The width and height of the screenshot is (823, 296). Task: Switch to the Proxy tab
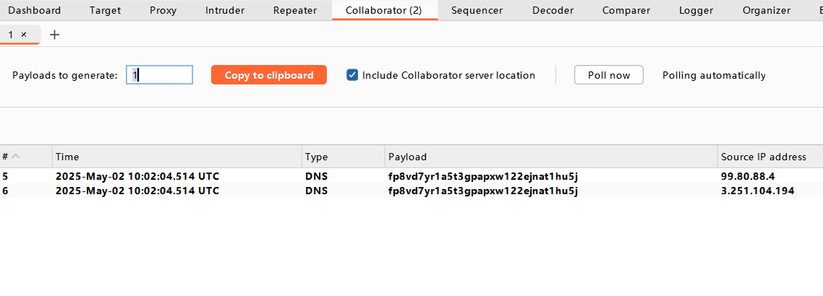click(163, 10)
